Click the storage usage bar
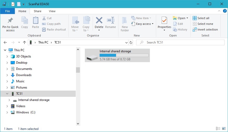Image resolution: width=228 pixels, height=132 pixels. coord(124,55)
